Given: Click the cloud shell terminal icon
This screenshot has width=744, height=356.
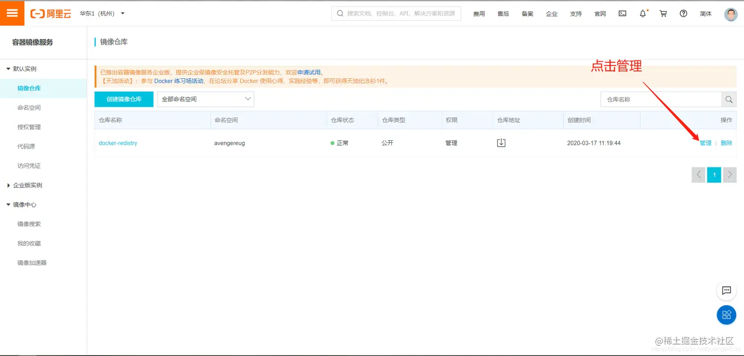Looking at the screenshot, I should [x=622, y=13].
